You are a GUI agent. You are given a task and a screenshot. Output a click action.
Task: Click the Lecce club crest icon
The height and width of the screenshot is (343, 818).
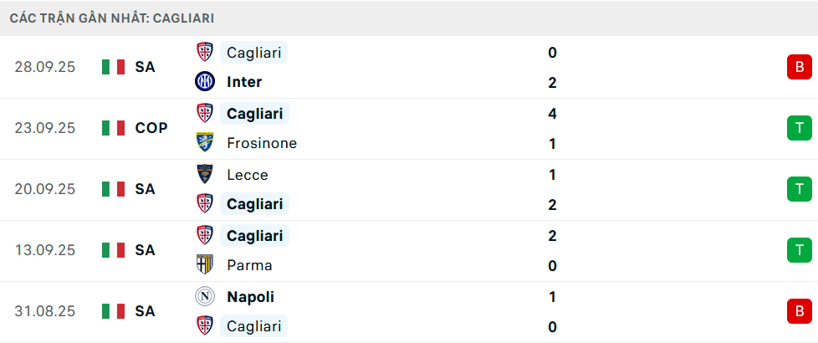205,174
